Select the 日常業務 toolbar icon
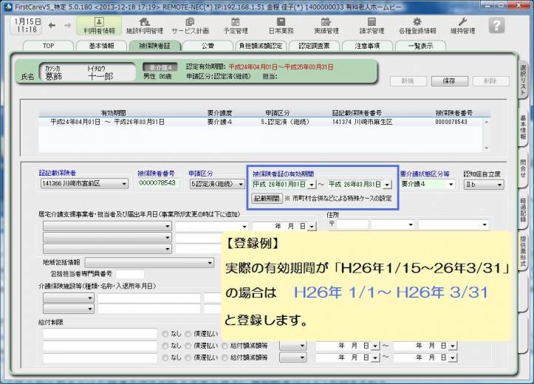 281,26
